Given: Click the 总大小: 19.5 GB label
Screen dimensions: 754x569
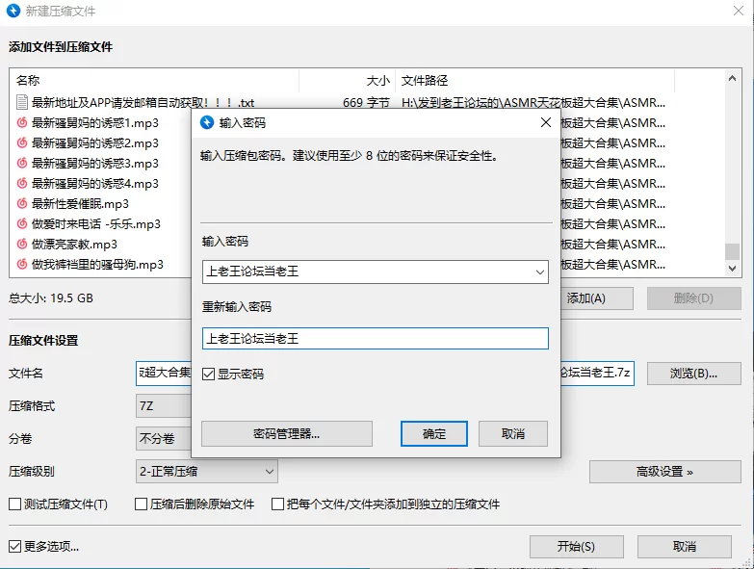Looking at the screenshot, I should coord(51,298).
